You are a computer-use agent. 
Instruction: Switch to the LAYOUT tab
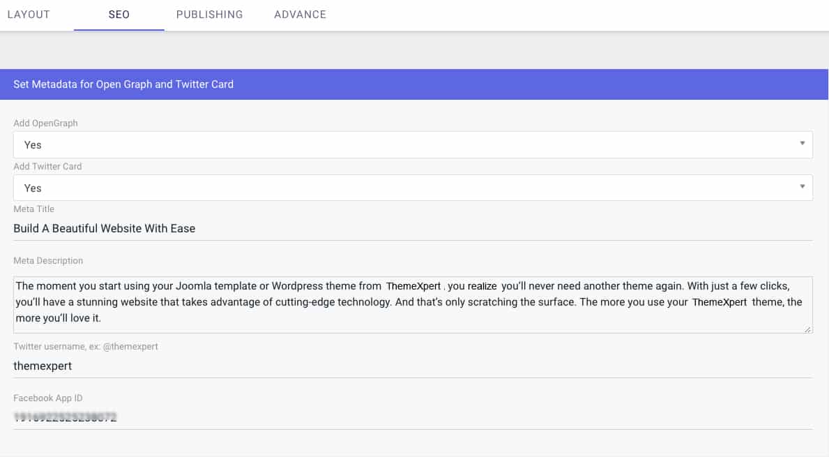pyautogui.click(x=28, y=14)
